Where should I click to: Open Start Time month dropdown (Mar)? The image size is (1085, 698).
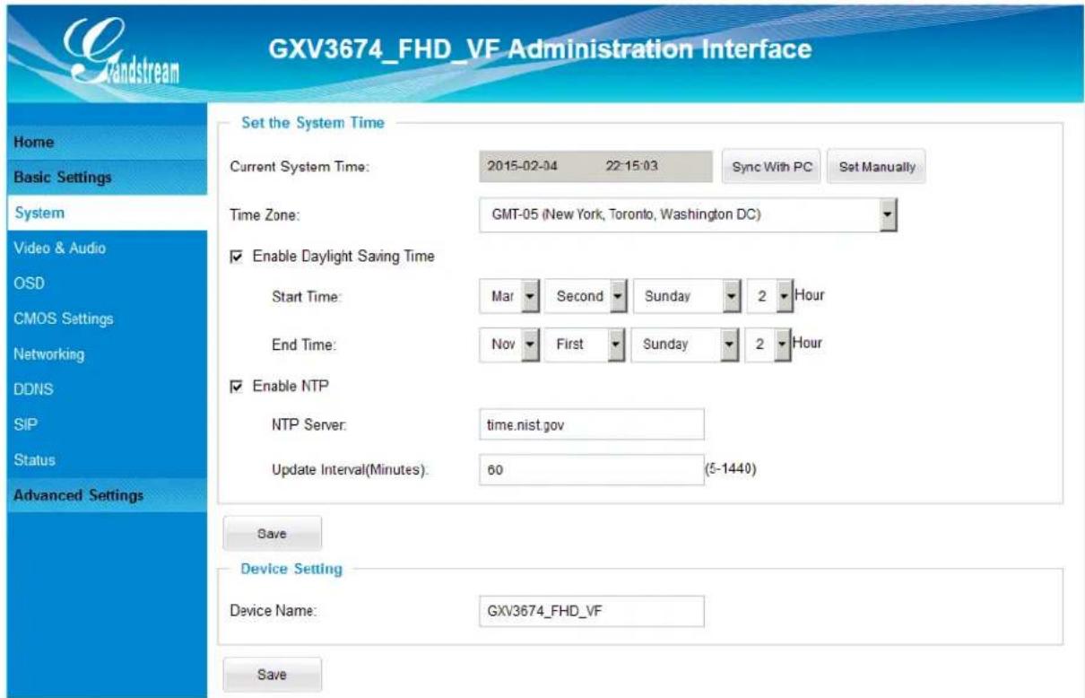(509, 297)
